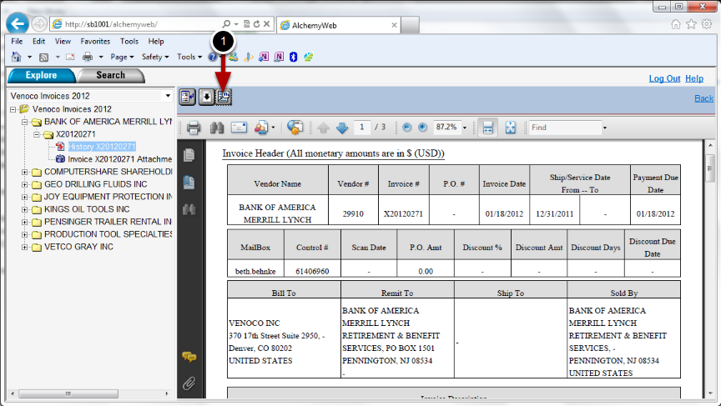Go to next page with the blue down arrow
The image size is (721, 406).
pos(342,128)
